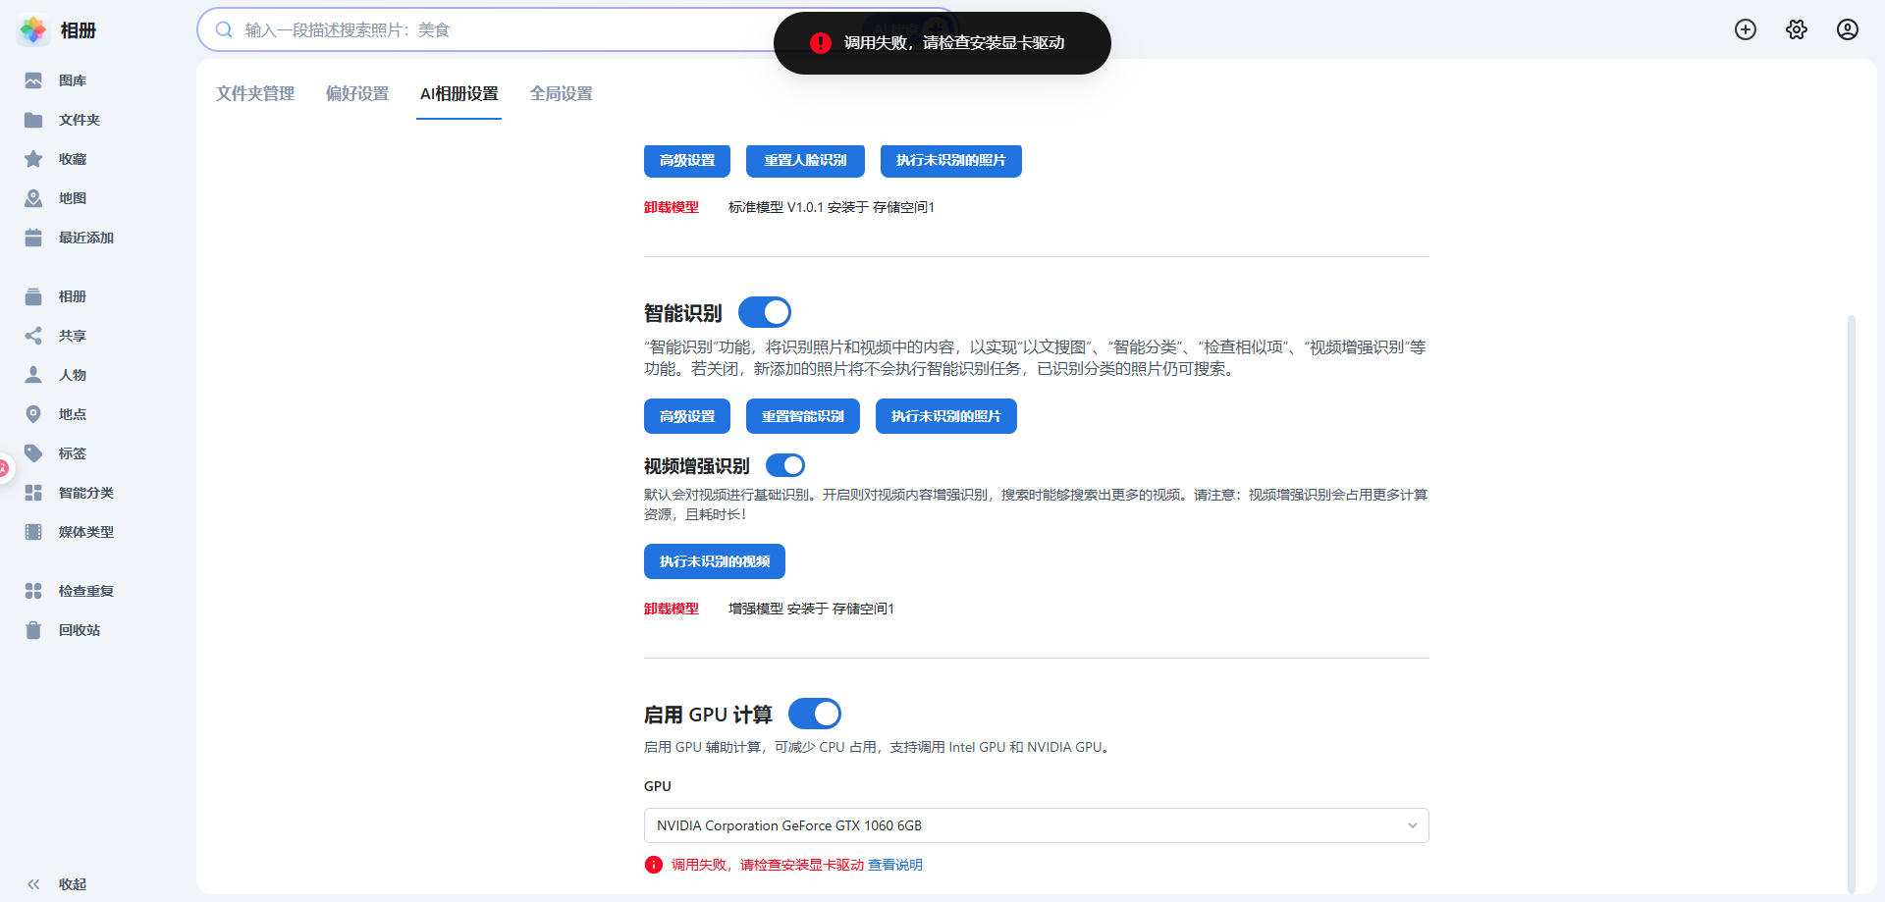The width and height of the screenshot is (1885, 902).
Task: Click the error icon in the toast notification
Action: (x=821, y=43)
